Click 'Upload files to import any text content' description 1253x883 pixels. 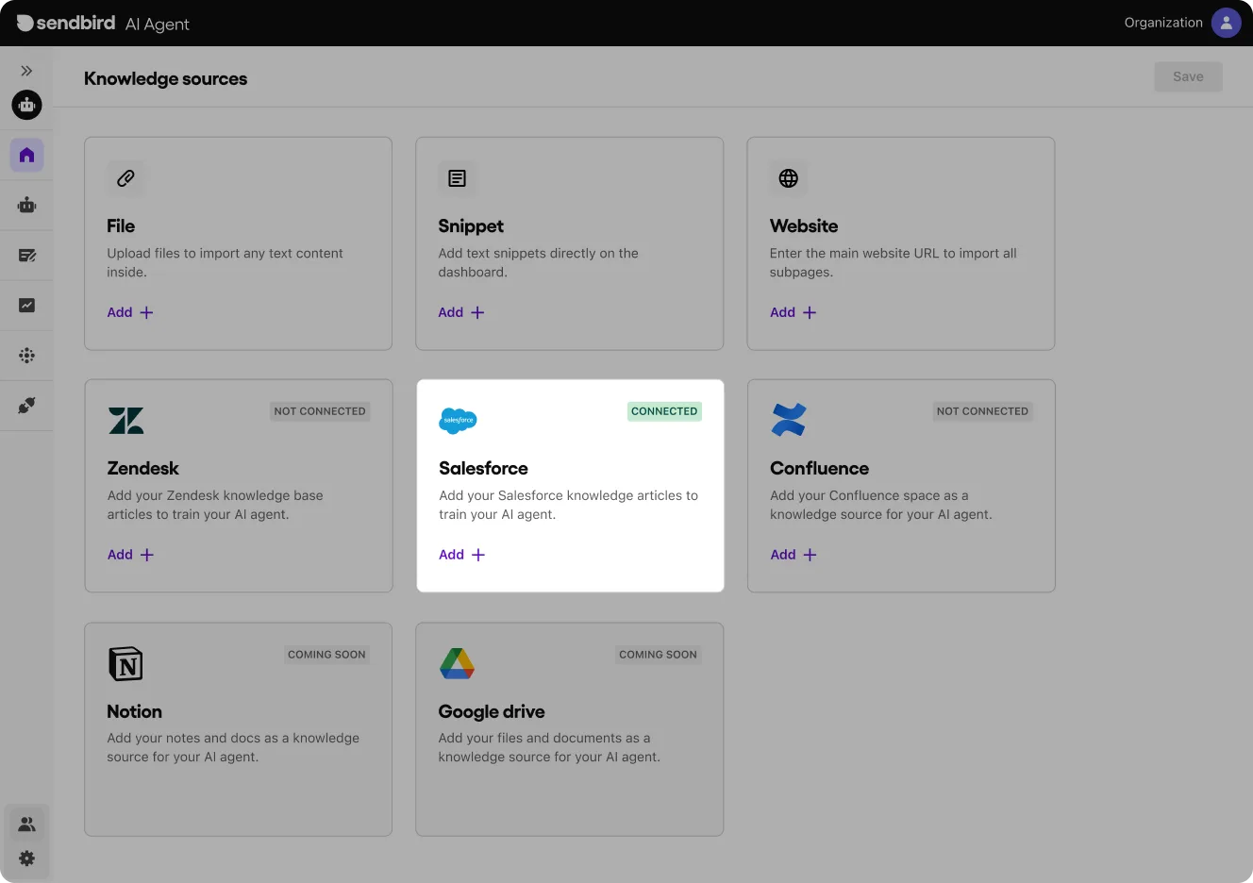point(225,262)
